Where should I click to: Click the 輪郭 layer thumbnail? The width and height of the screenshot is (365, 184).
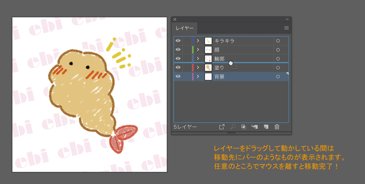(208, 58)
